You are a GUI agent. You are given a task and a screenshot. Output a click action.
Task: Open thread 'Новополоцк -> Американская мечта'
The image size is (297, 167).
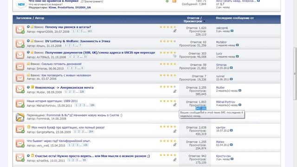[64, 88]
